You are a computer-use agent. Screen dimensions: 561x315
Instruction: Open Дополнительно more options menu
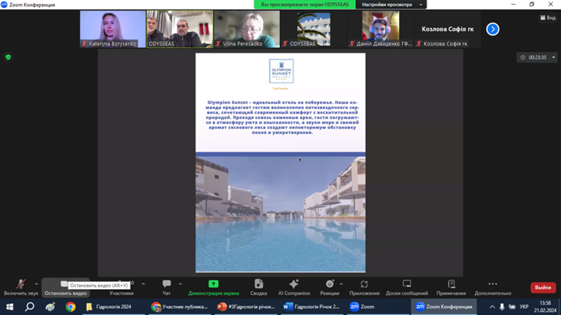(493, 287)
